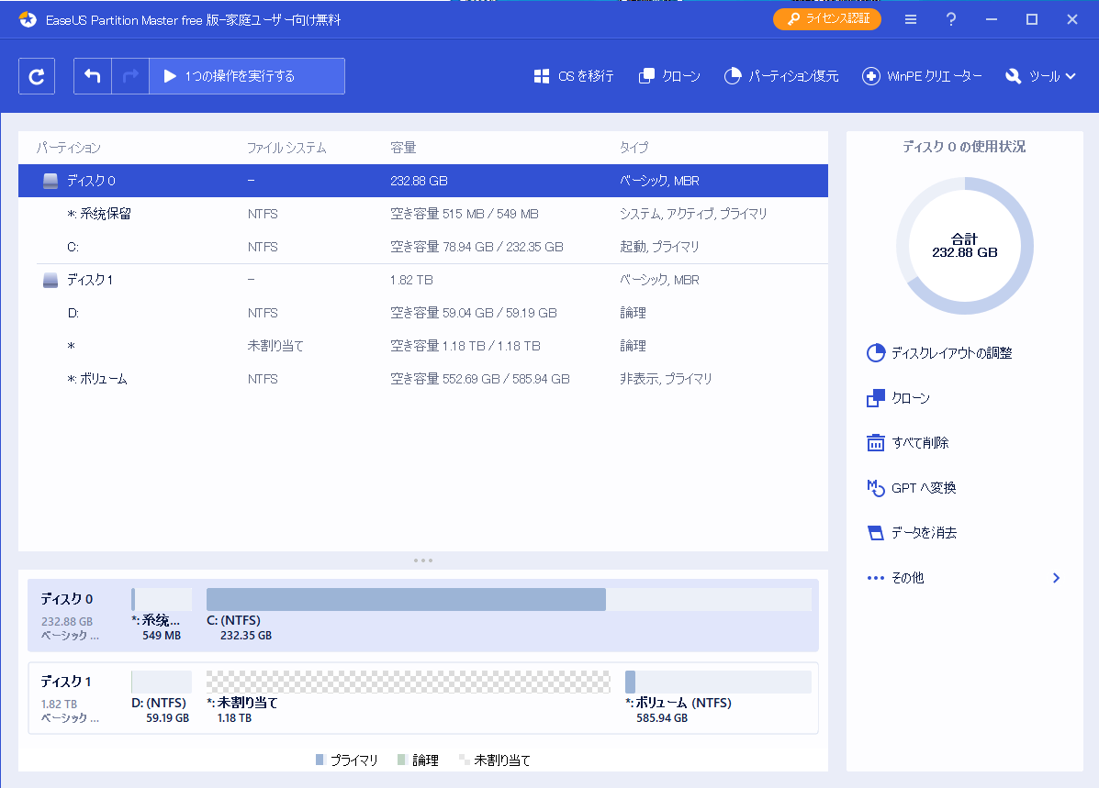Image resolution: width=1099 pixels, height=788 pixels.
Task: Select the 系统保留 partition row
Action: (x=422, y=214)
